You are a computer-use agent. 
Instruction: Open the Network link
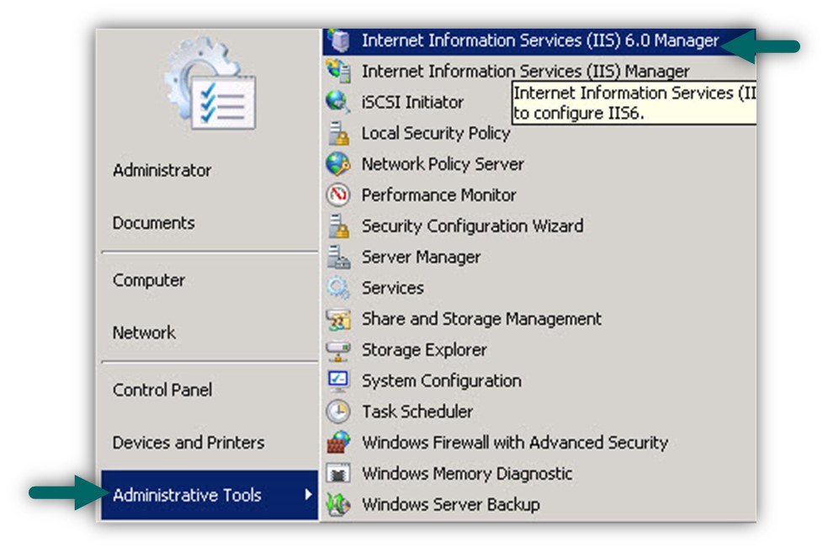pos(144,332)
